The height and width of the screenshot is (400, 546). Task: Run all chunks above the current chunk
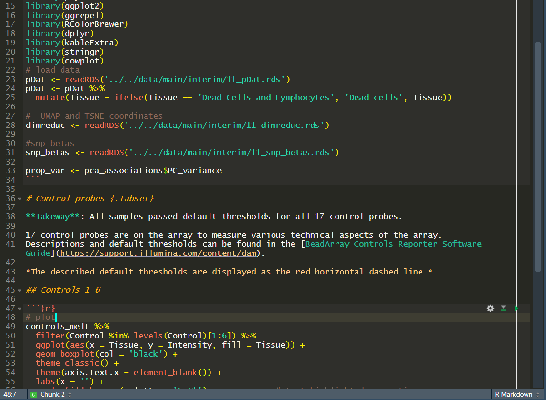click(x=504, y=308)
